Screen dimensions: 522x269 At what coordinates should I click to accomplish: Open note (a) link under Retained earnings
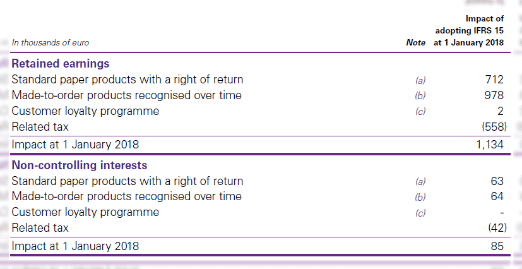[x=420, y=80]
